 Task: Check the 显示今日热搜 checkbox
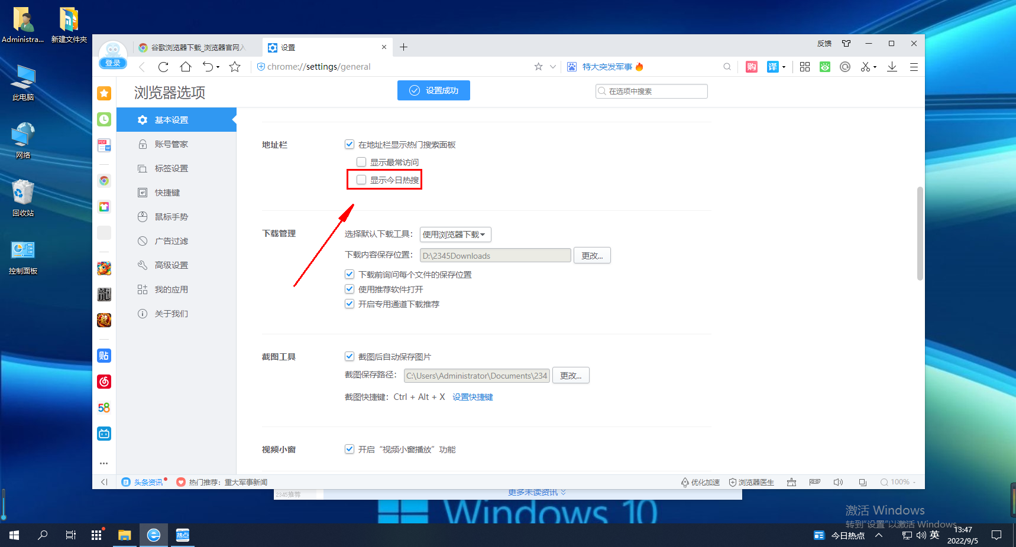click(361, 180)
